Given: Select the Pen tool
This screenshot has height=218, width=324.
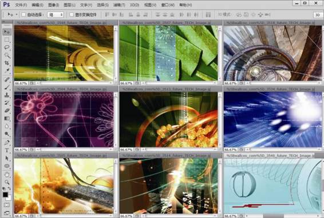Looking at the screenshot, I should [7, 142].
